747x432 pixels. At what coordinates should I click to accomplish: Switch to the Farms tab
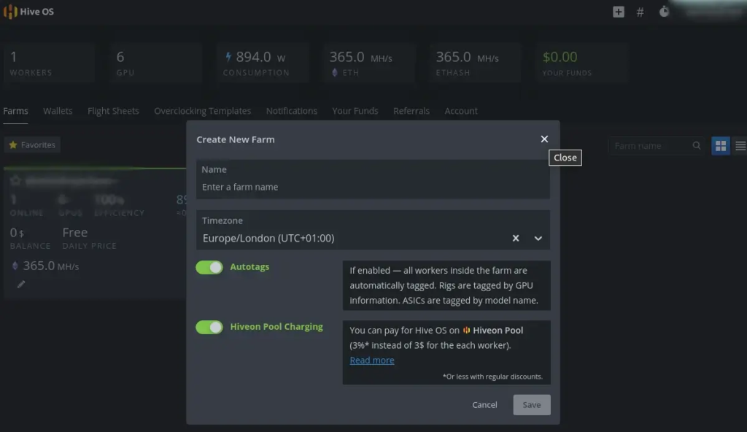pos(16,111)
